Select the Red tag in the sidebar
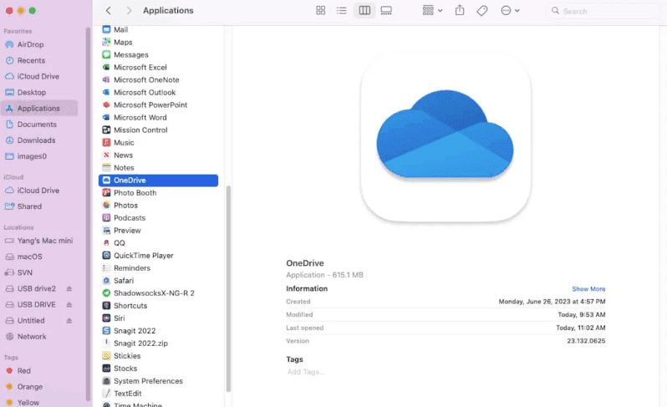This screenshot has height=407, width=667. point(23,370)
